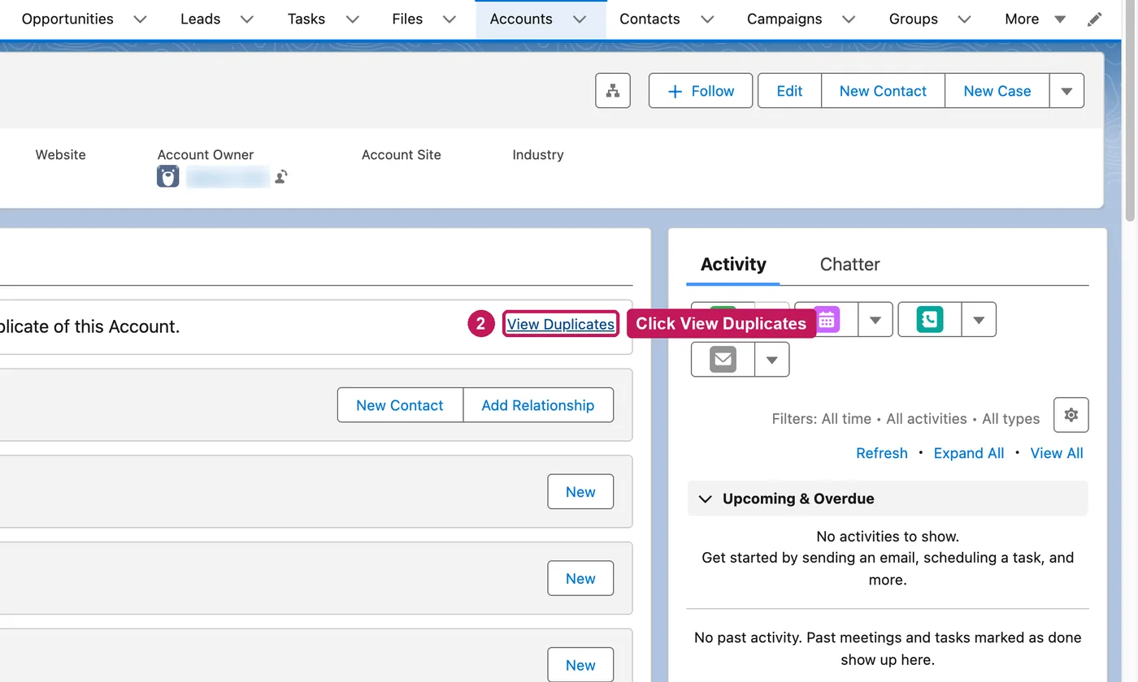Screen dimensions: 1138x682
Task: Click New Contact in related contacts card
Action: point(400,405)
